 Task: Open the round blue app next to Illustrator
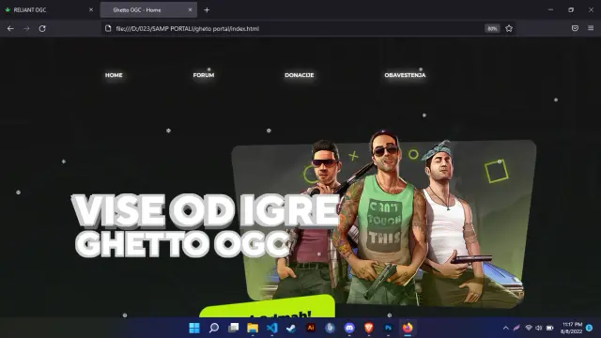(330, 328)
